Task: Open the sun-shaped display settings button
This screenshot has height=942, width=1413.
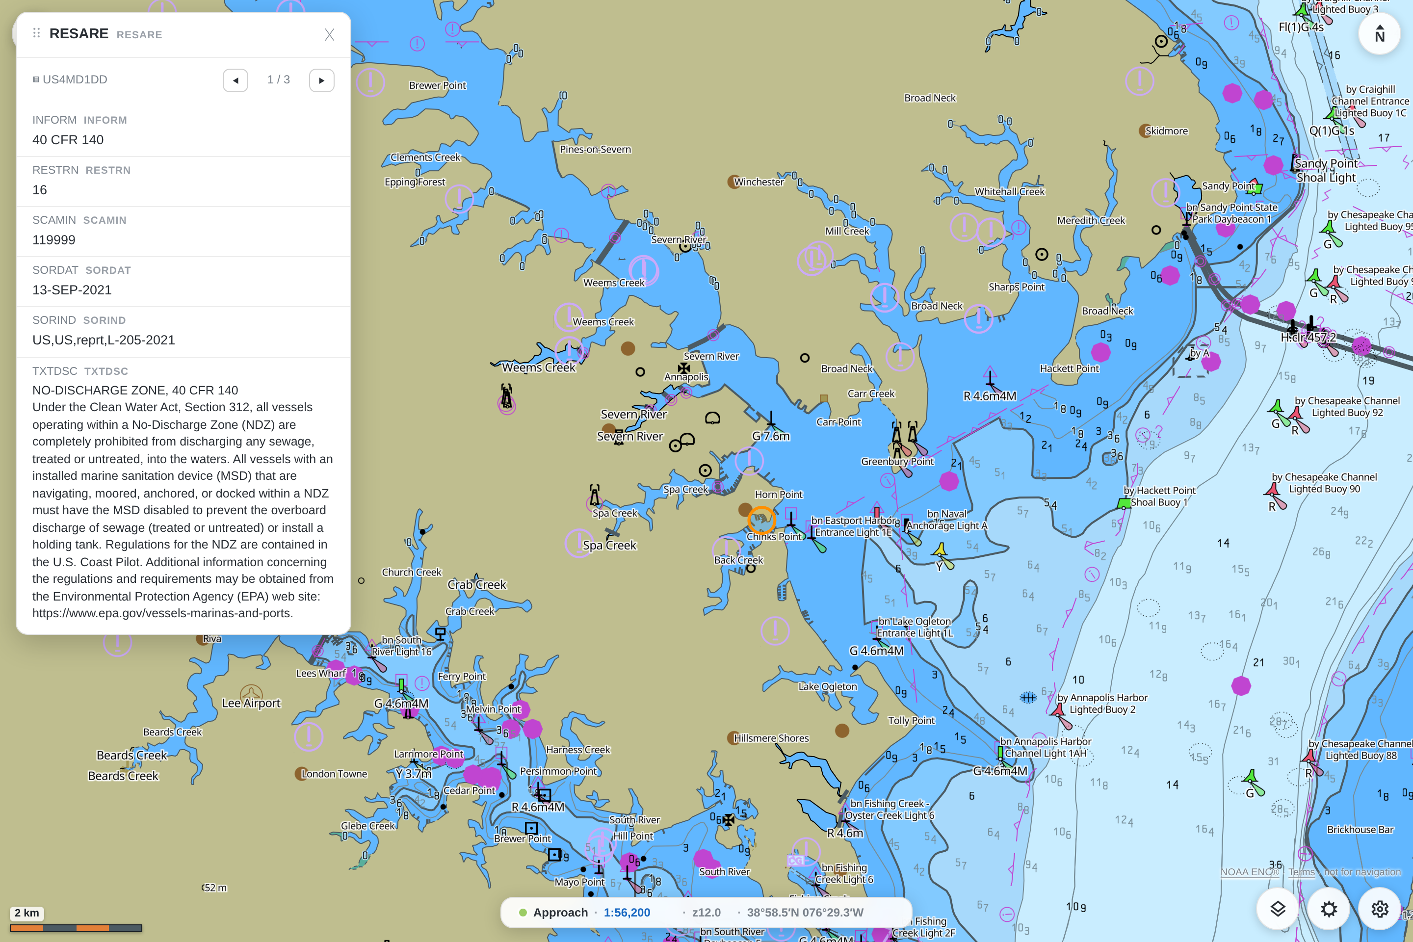Action: [x=1328, y=908]
